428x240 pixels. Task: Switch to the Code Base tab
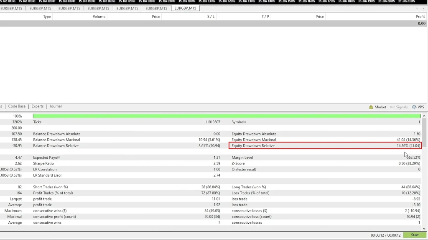[17, 106]
